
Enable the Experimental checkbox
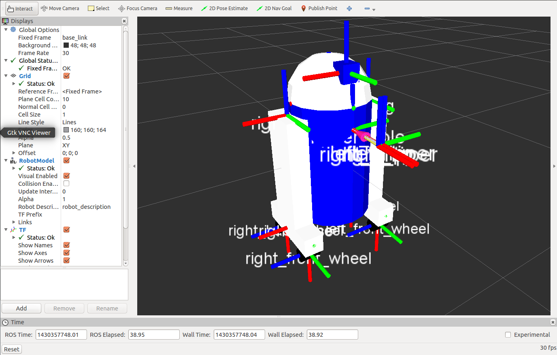508,335
